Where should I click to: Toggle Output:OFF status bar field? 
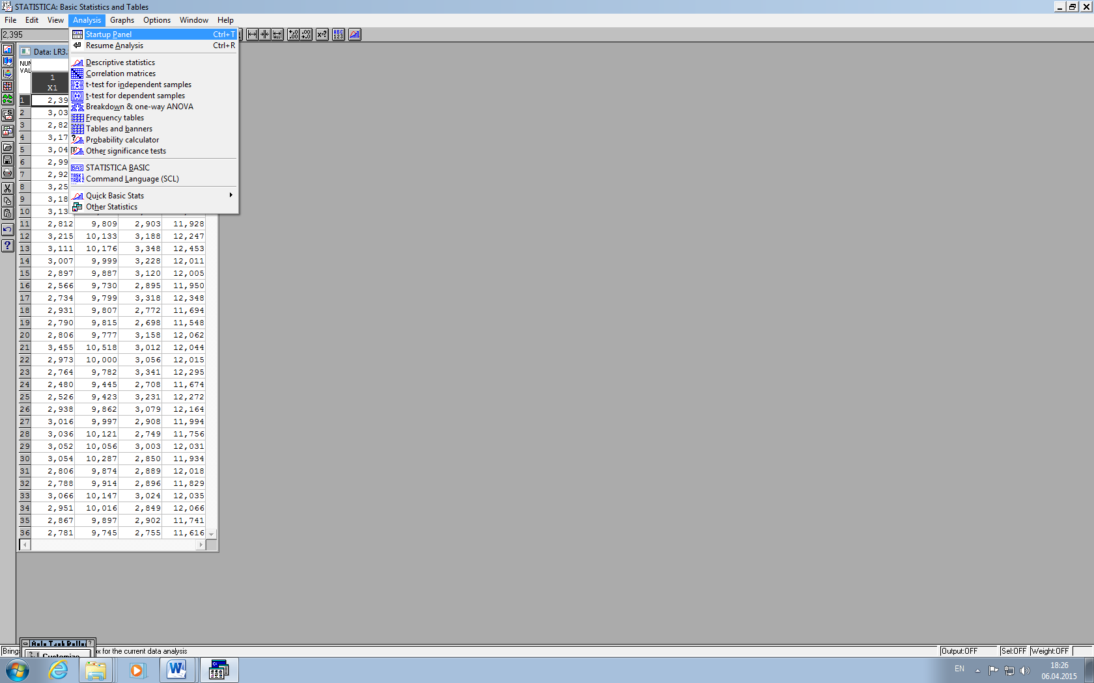pos(968,651)
